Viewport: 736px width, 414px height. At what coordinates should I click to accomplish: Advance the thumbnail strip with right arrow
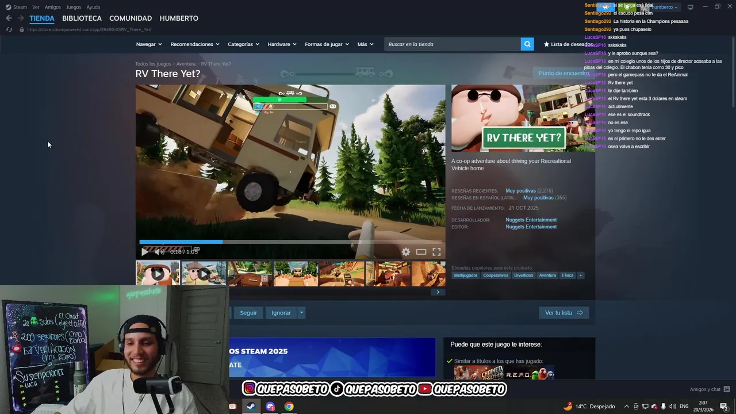click(438, 292)
